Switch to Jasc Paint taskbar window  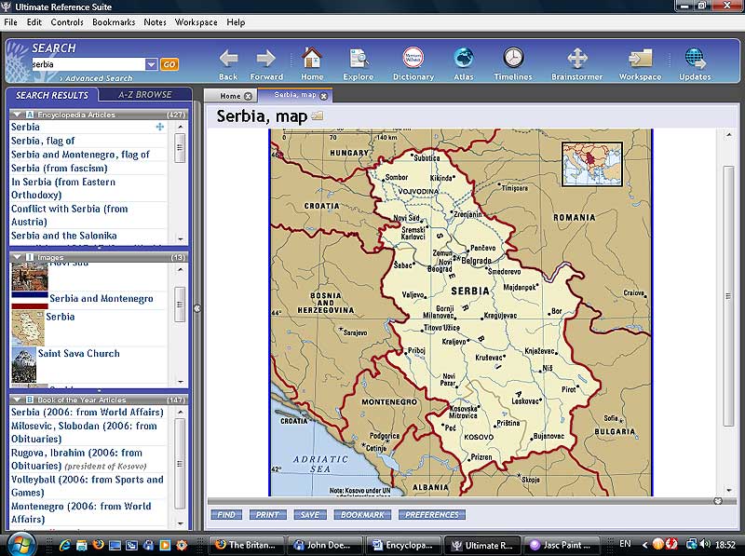(561, 545)
